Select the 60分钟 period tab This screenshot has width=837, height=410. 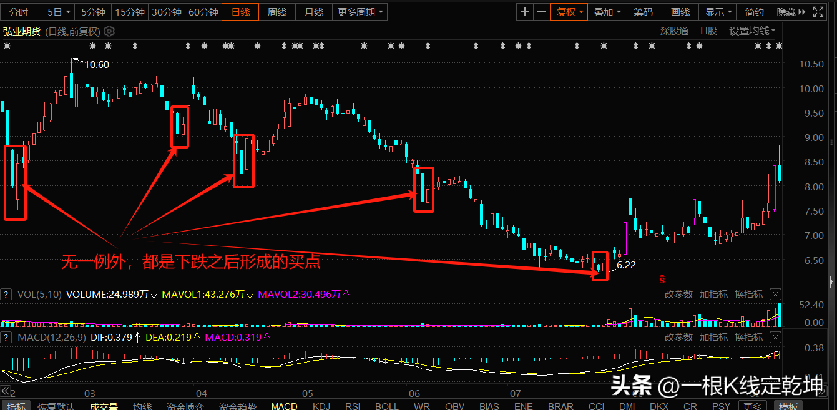point(203,12)
